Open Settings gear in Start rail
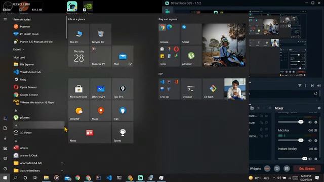 point(5,158)
